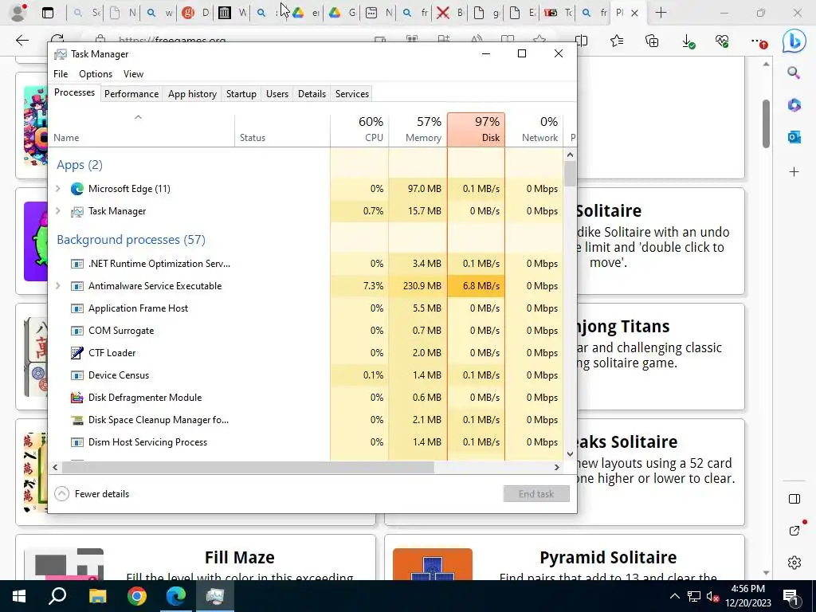This screenshot has height=612, width=816.
Task: Open Edge Settings and more menu
Action: pyautogui.click(x=759, y=41)
